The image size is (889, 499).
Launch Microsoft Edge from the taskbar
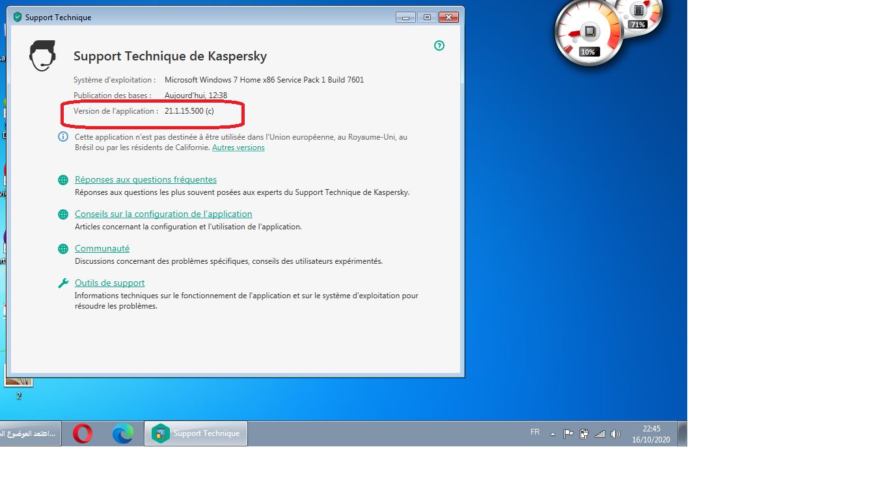122,433
